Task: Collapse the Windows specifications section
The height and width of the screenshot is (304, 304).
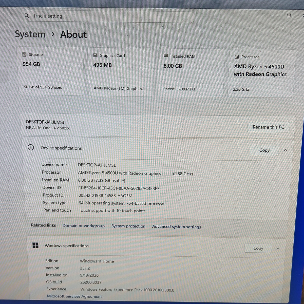Action: click(x=278, y=249)
